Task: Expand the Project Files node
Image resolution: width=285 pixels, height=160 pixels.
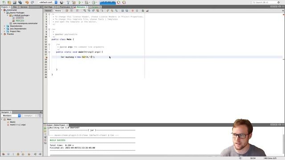Action: click(5, 32)
